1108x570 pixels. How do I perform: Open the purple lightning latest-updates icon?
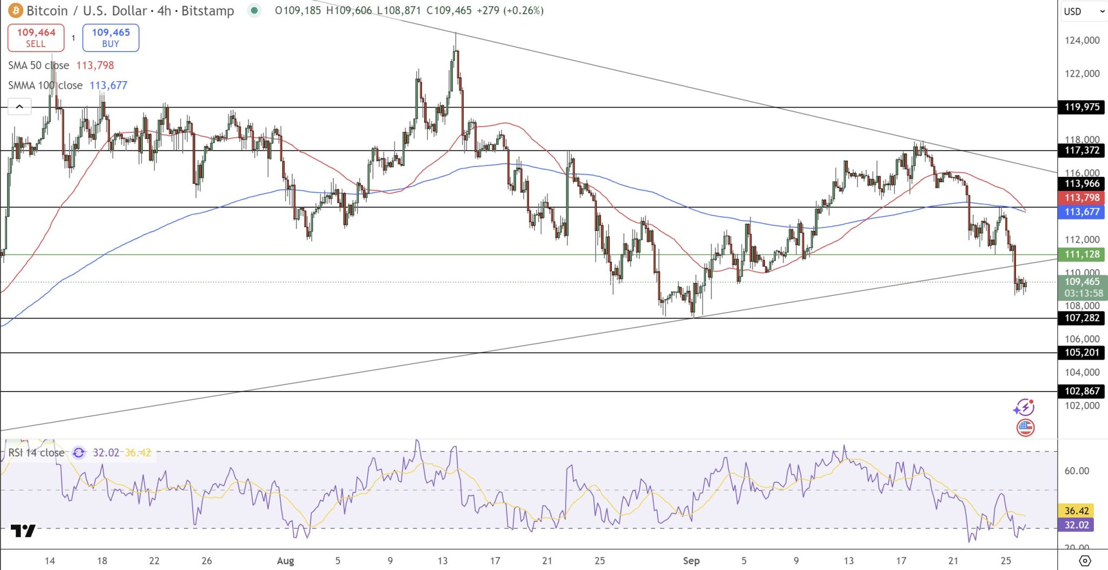[x=1024, y=407]
